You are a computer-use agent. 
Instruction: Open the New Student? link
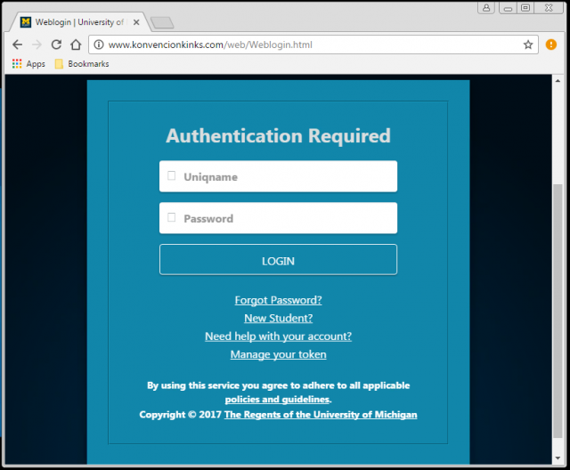pyautogui.click(x=278, y=318)
